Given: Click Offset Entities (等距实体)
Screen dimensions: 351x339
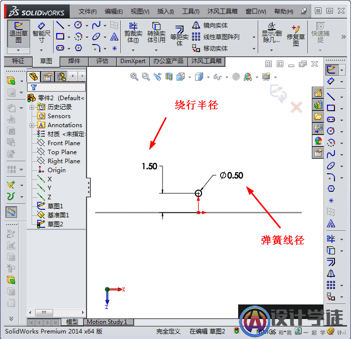Looking at the screenshot, I should coord(180,36).
